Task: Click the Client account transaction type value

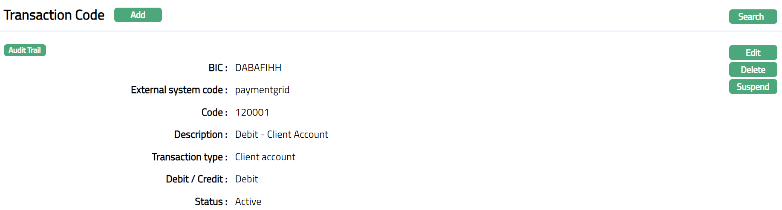Action: 265,157
